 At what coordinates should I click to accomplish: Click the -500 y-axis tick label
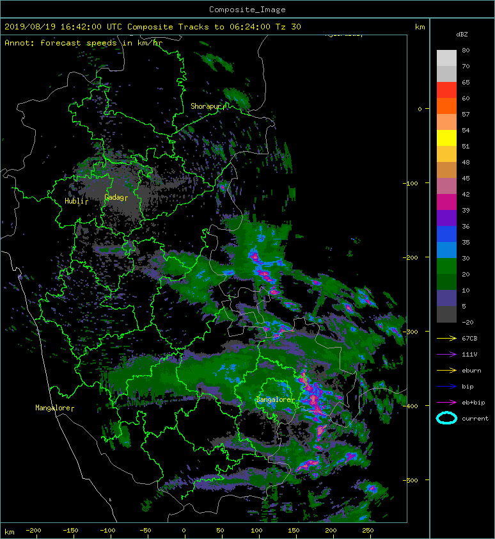pos(411,480)
